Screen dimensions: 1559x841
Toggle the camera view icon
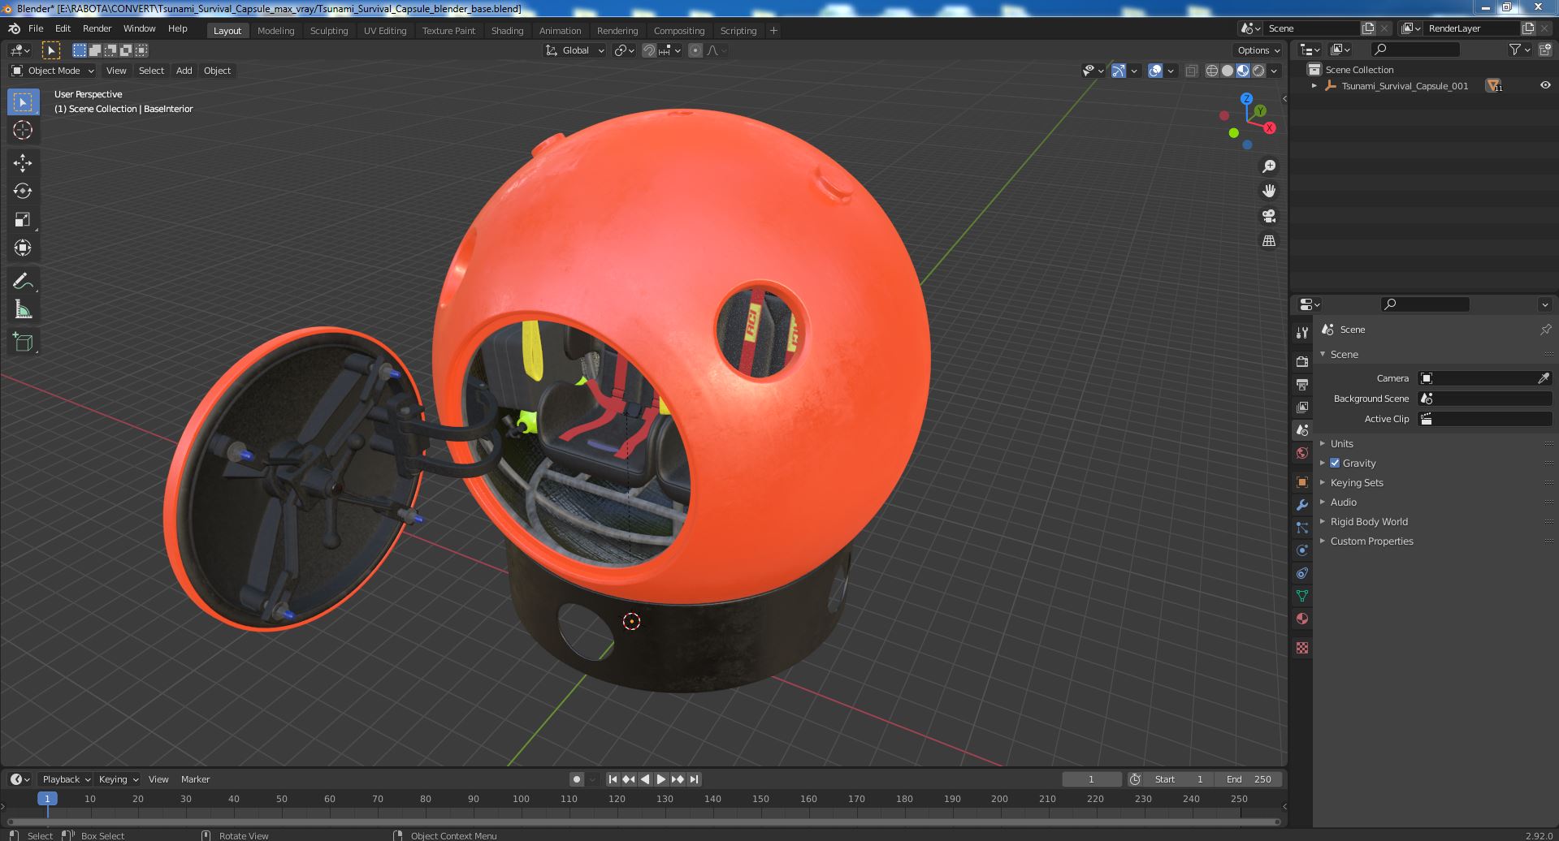coord(1268,216)
